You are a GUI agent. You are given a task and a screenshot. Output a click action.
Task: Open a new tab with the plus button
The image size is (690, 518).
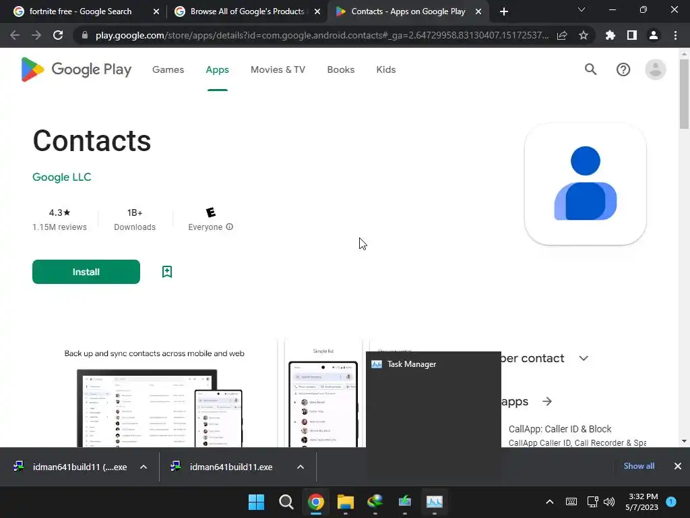tap(504, 11)
